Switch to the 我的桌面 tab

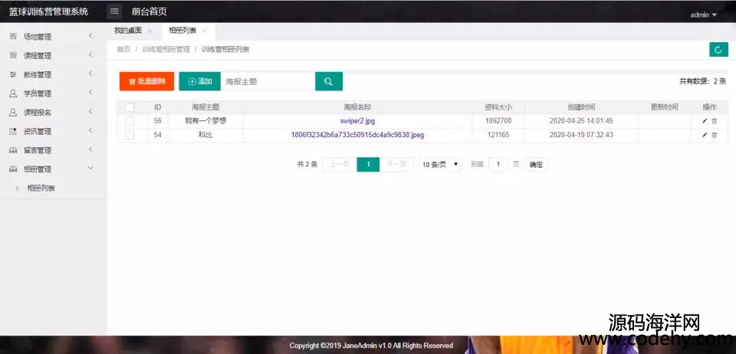(x=128, y=31)
